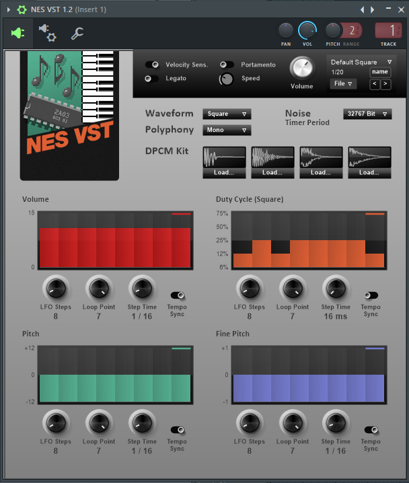The image size is (409, 483).
Task: Open the File menu dropdown
Action: click(343, 83)
